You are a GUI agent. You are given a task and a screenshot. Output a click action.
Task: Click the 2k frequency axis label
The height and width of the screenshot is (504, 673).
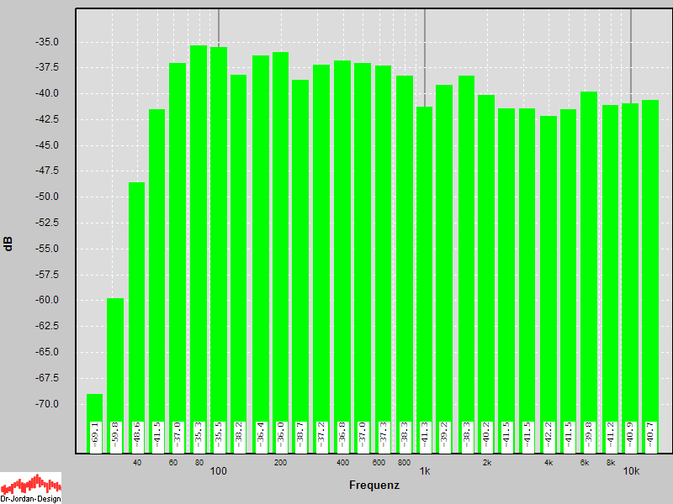pyautogui.click(x=487, y=463)
